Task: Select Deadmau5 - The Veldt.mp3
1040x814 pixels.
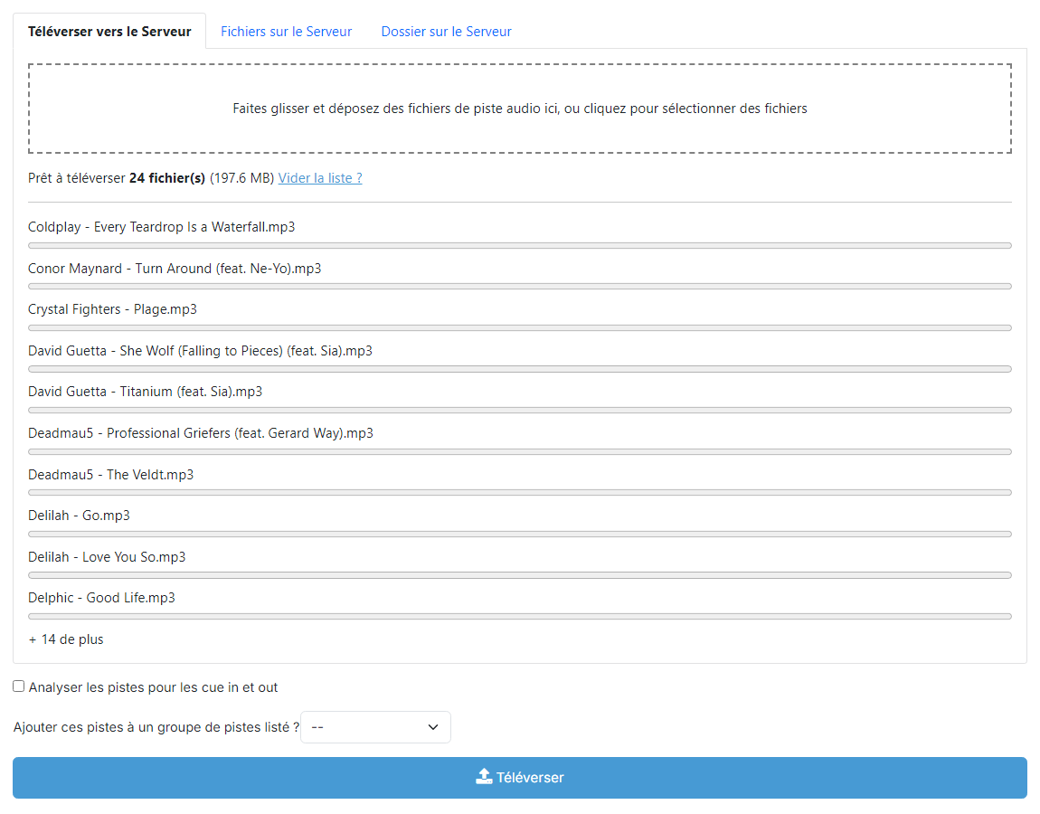Action: [110, 475]
